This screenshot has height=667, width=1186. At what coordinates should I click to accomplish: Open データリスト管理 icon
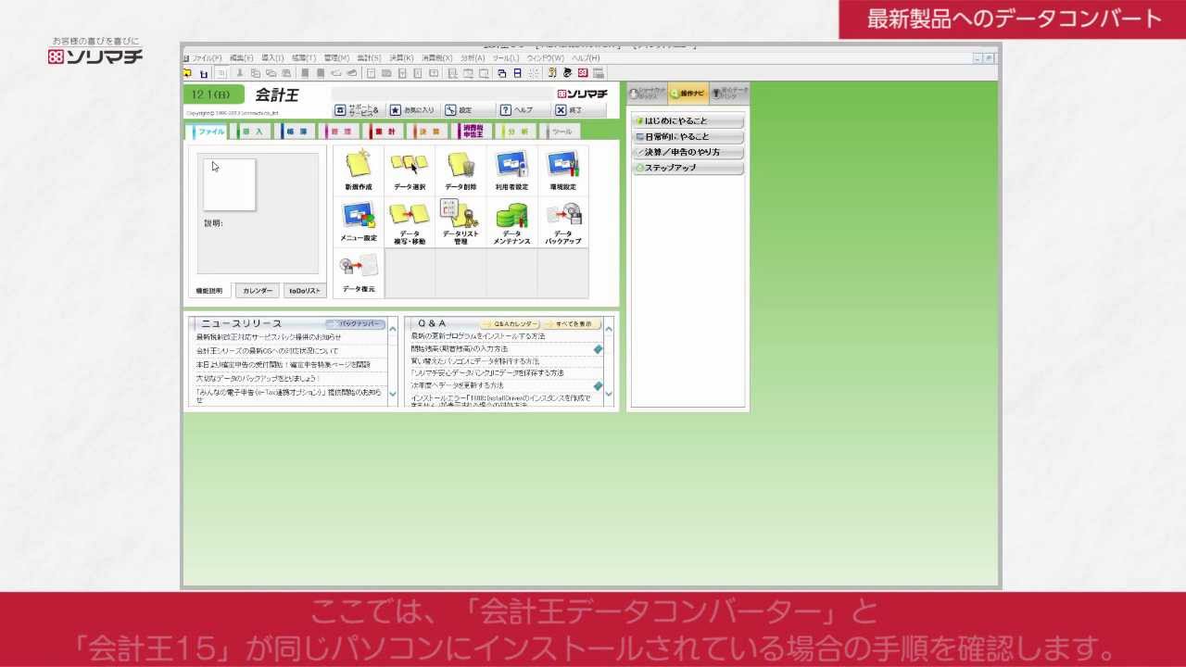pyautogui.click(x=461, y=222)
